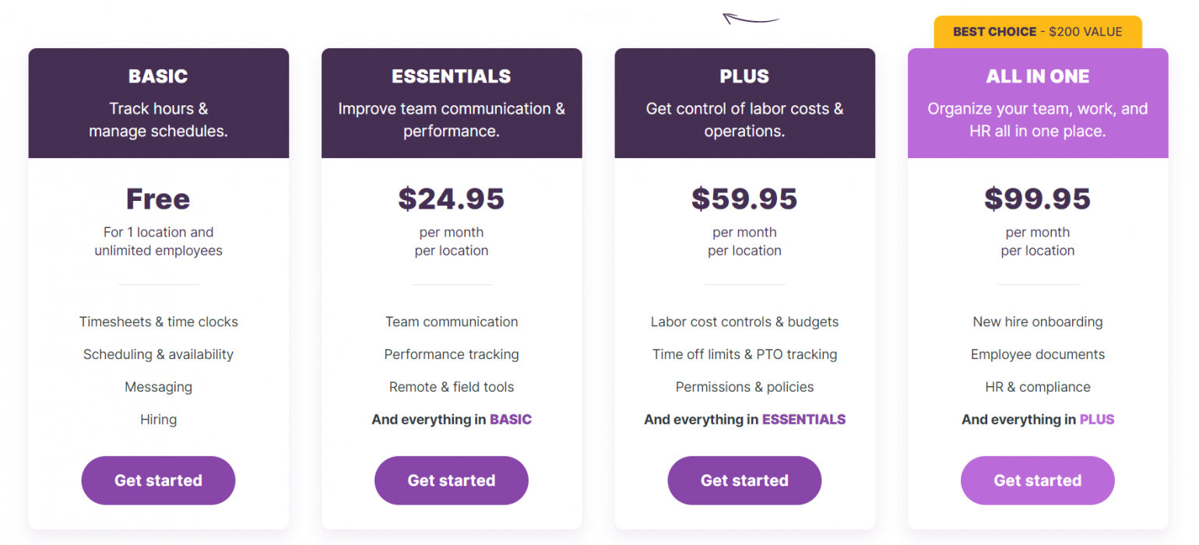Image resolution: width=1199 pixels, height=545 pixels.
Task: Select the ALL IN ONE plan header
Action: (x=1037, y=76)
